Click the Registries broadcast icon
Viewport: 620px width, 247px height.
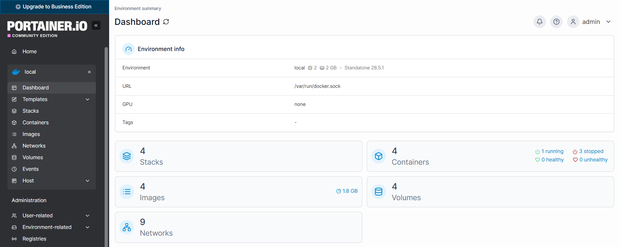point(14,239)
